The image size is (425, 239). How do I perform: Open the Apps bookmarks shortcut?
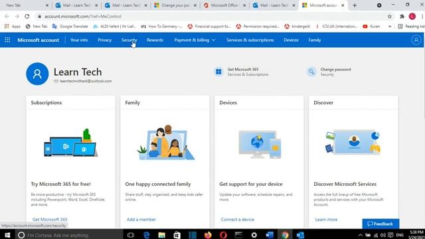tap(13, 27)
